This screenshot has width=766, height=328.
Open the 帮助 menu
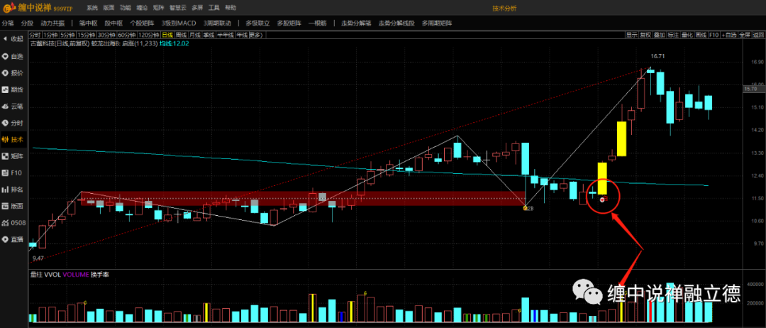click(x=231, y=9)
